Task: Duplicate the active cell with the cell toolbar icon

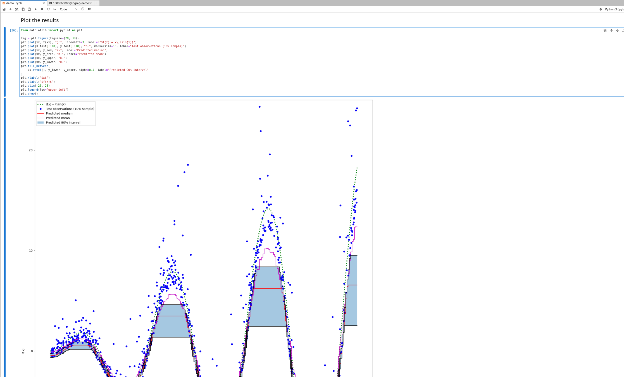Action: tap(605, 30)
